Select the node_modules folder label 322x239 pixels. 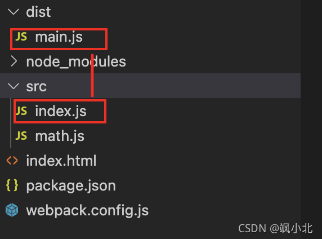76,61
